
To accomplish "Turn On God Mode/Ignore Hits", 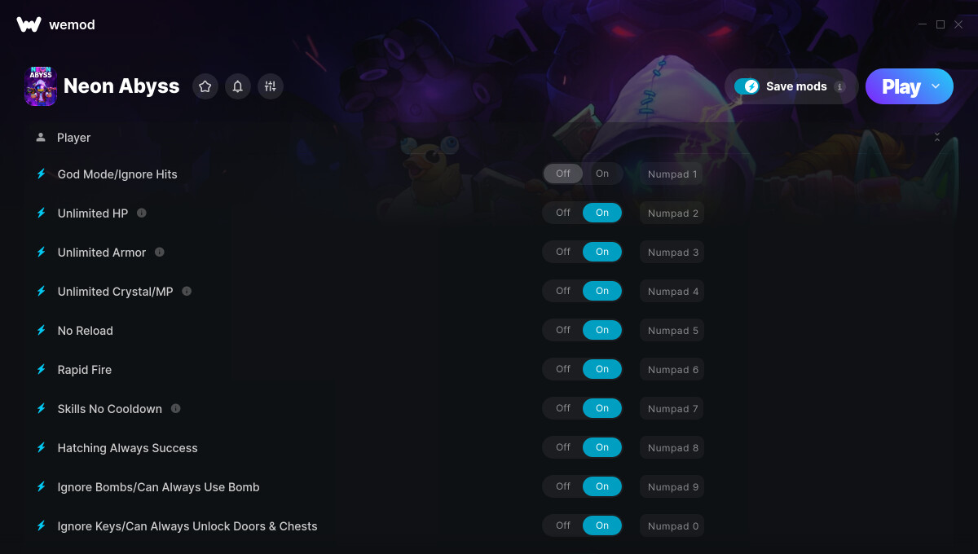I will [x=602, y=174].
